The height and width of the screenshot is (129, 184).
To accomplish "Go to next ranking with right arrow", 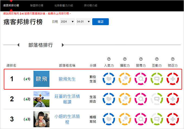I will (x=63, y=45).
